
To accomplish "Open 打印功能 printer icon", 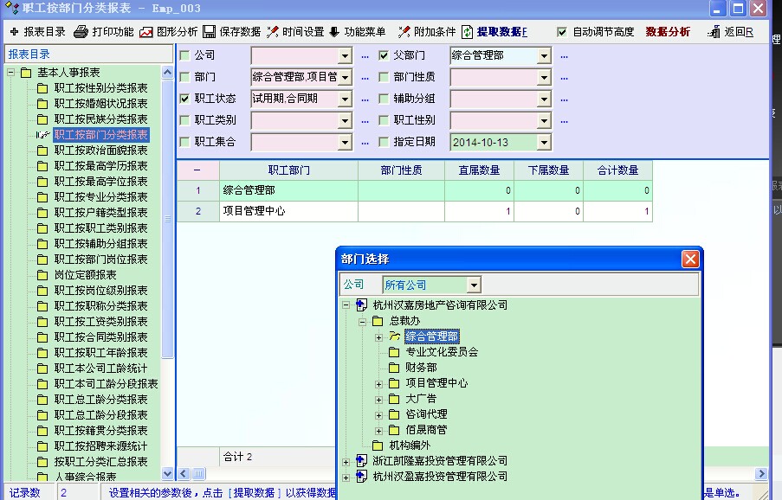I will pos(81,32).
